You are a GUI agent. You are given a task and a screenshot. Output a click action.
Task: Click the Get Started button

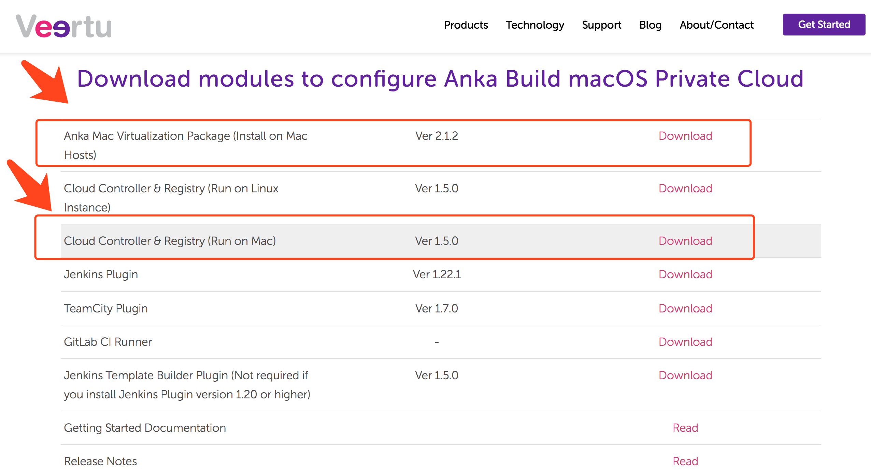(x=824, y=25)
